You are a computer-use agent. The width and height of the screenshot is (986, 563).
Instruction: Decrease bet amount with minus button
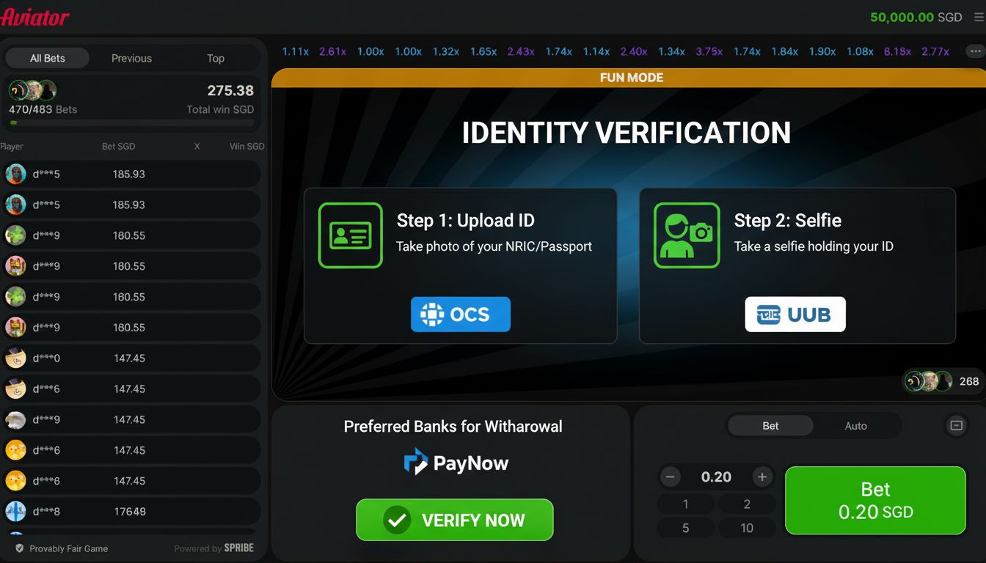tap(670, 477)
